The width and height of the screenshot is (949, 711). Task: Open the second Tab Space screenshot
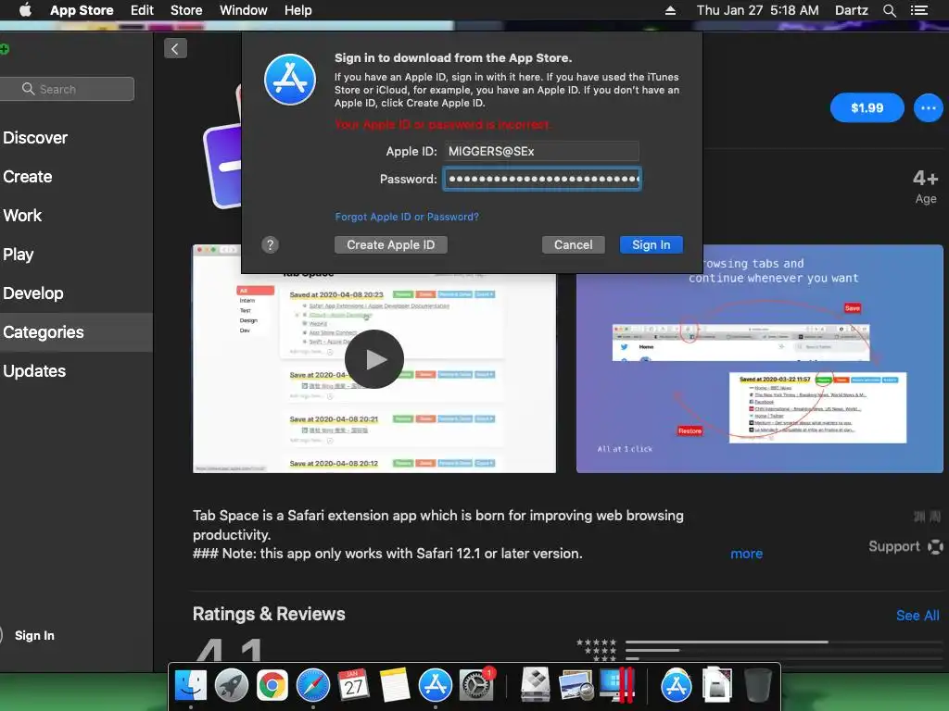point(759,358)
